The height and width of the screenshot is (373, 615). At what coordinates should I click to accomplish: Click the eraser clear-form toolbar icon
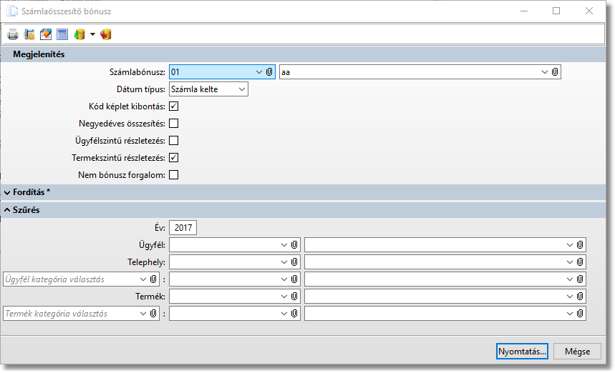click(46, 34)
